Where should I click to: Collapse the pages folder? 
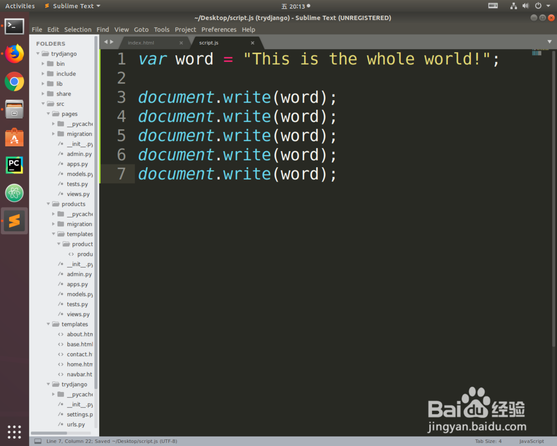[x=48, y=114]
